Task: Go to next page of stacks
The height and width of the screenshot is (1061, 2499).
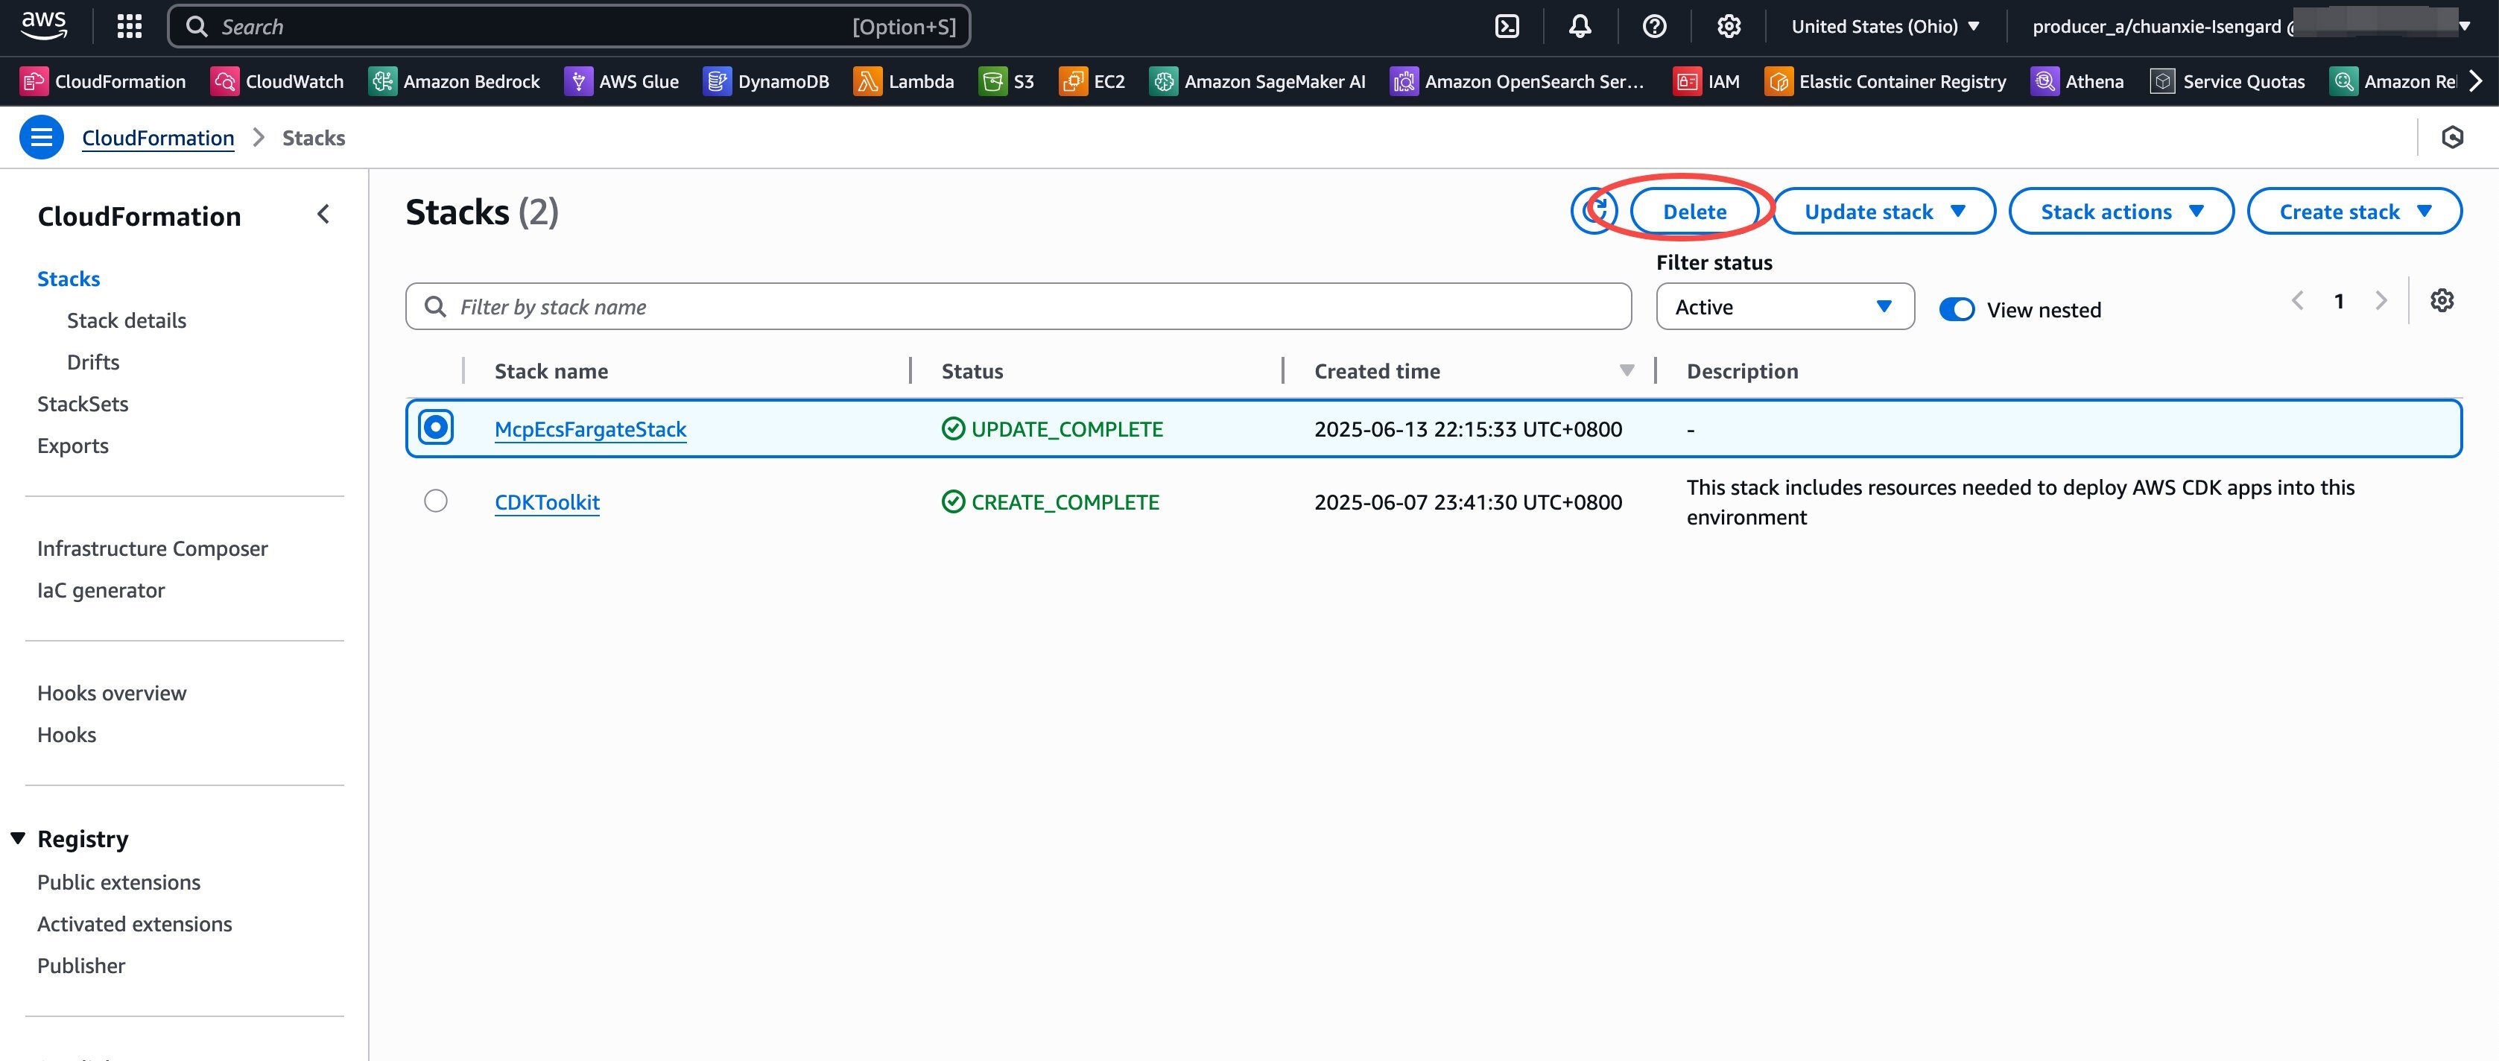Action: (2381, 301)
